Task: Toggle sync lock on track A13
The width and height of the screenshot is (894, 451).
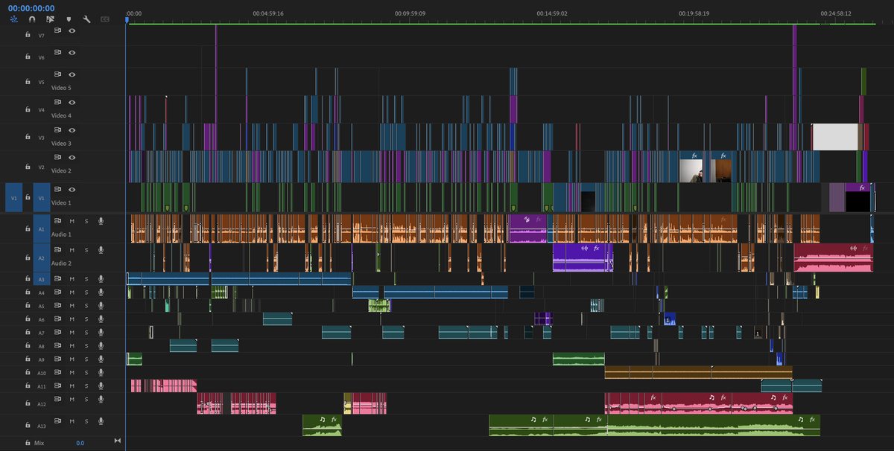Action: [58, 420]
